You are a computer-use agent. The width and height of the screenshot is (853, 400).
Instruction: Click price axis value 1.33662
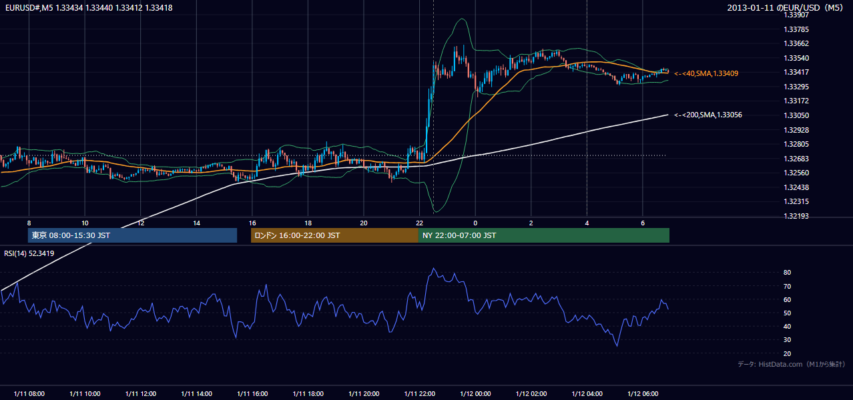[x=796, y=44]
